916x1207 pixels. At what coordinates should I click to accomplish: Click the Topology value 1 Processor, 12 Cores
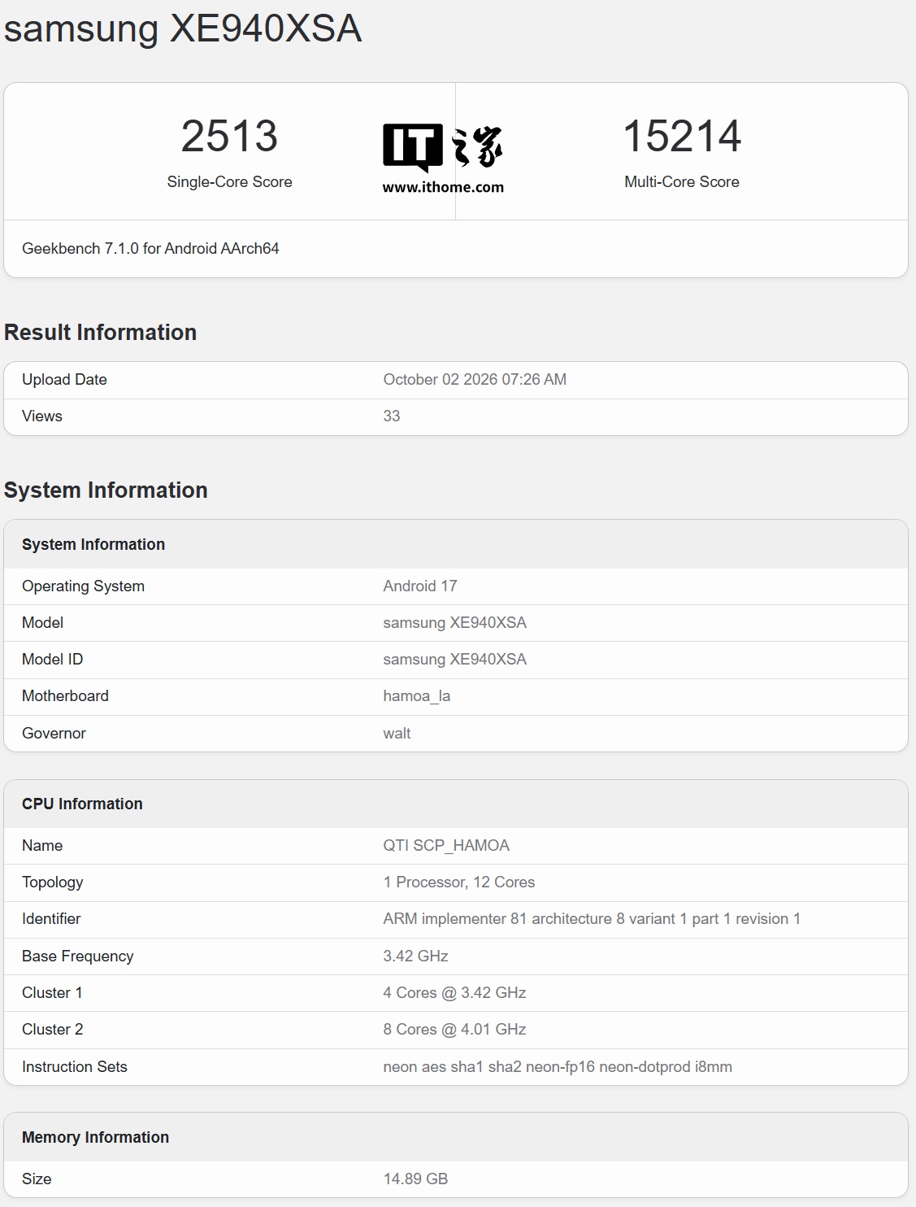click(x=459, y=882)
